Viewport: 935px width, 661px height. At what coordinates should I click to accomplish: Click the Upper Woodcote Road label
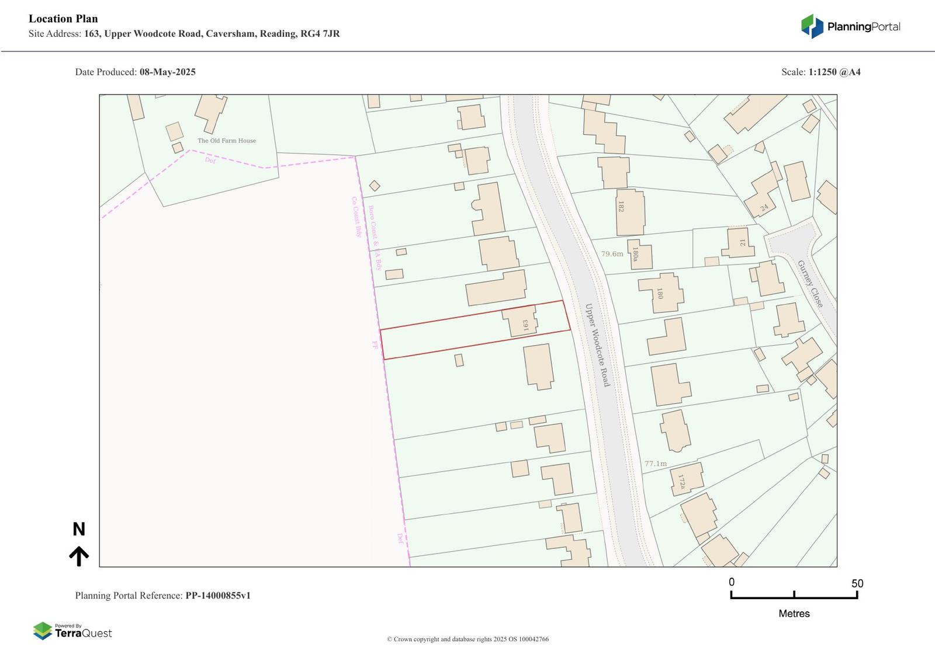click(x=598, y=345)
